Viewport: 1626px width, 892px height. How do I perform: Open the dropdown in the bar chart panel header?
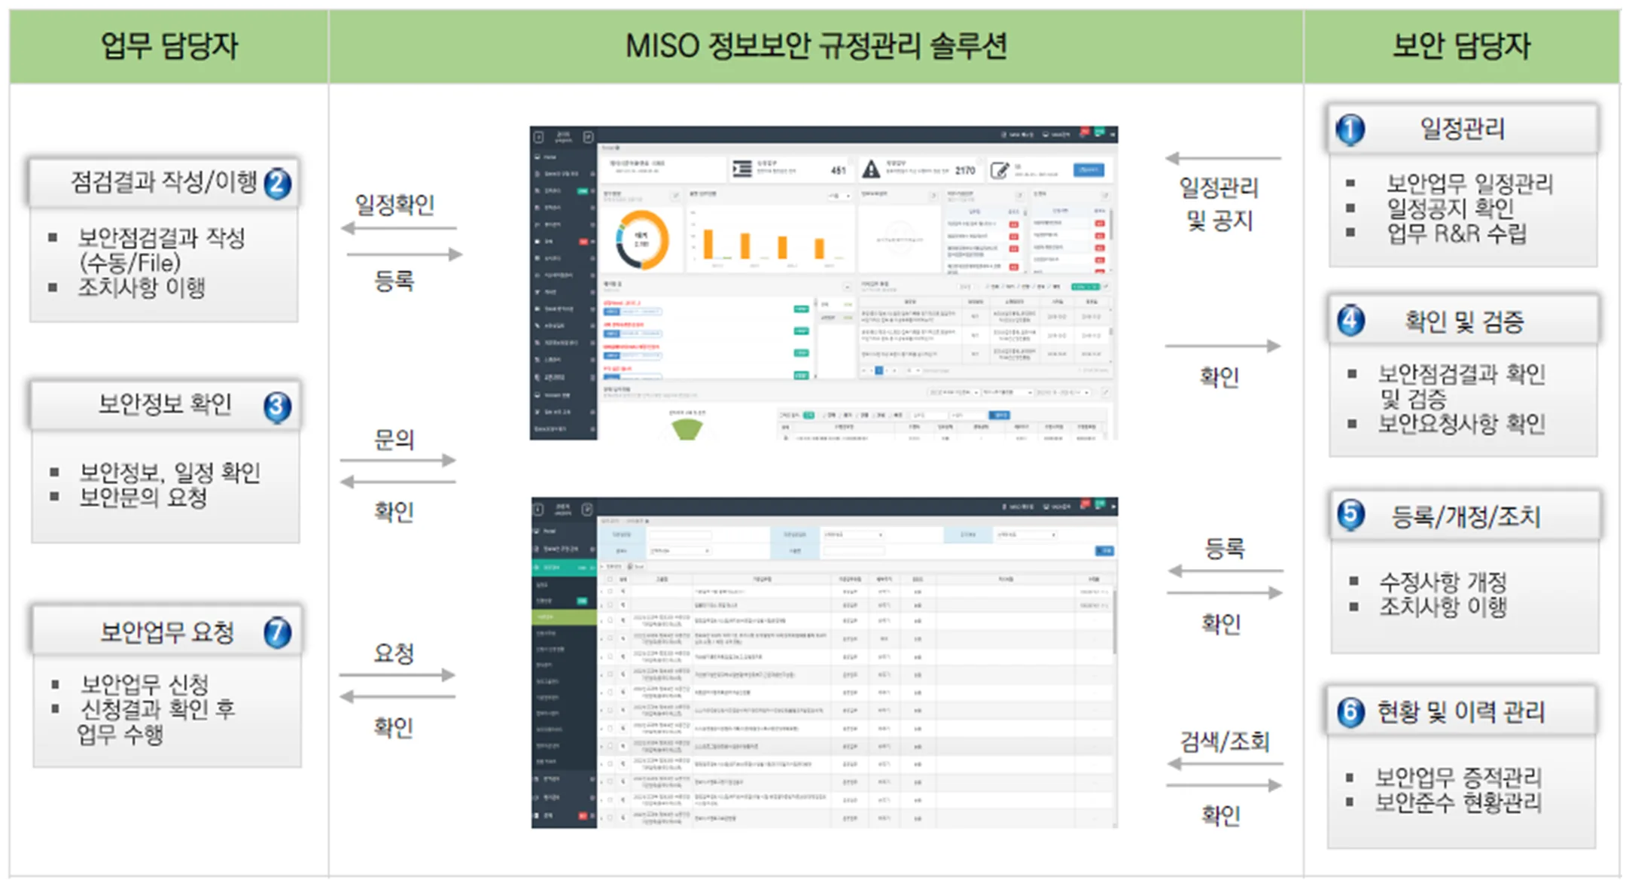(839, 196)
